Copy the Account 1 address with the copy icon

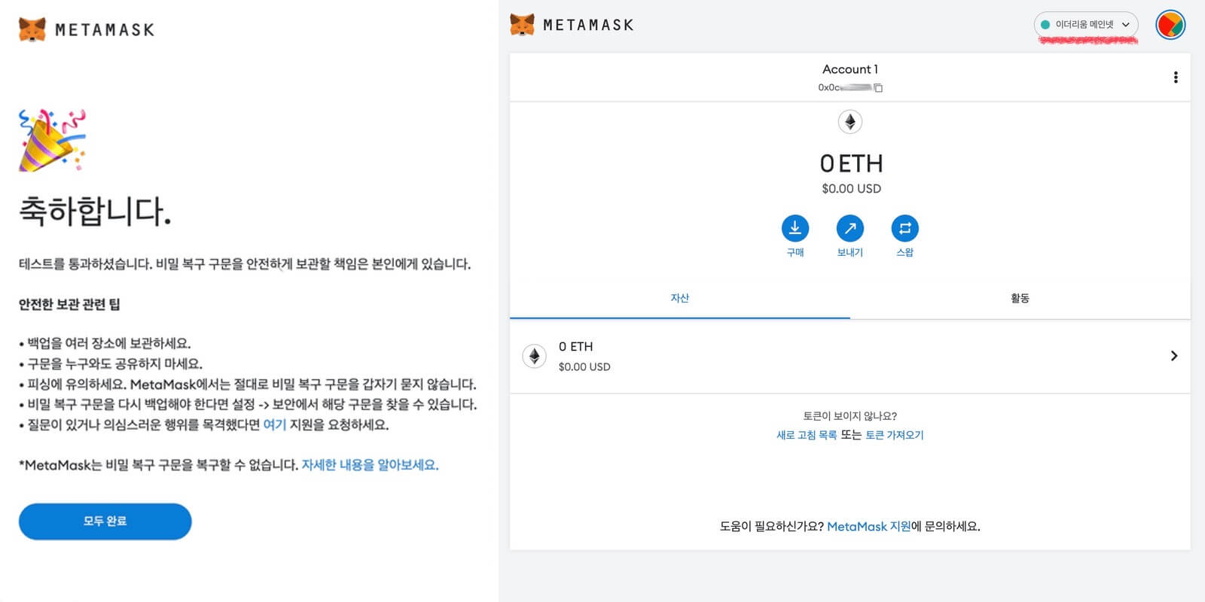pos(878,87)
